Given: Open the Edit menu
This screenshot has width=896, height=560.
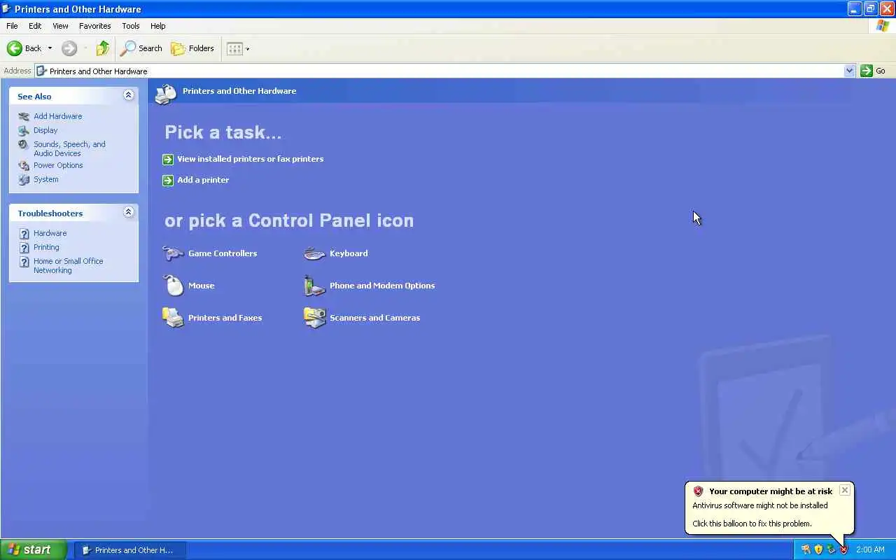Looking at the screenshot, I should pos(35,26).
